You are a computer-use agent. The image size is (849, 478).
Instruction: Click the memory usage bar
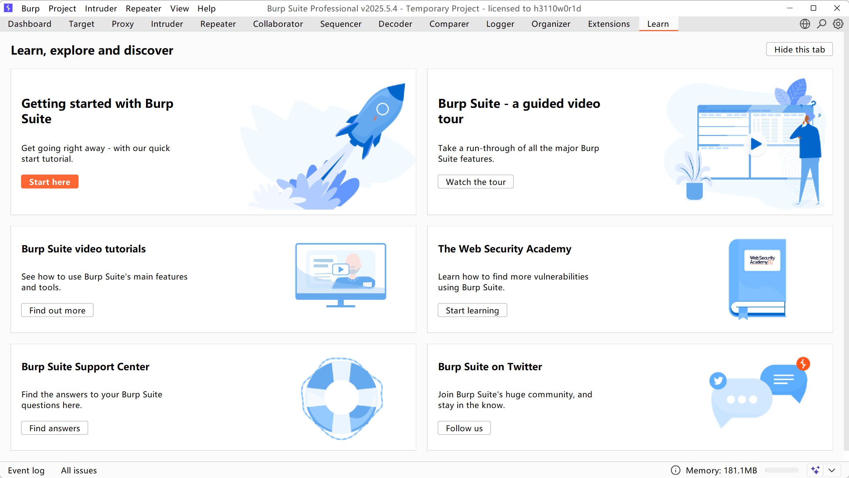click(782, 470)
